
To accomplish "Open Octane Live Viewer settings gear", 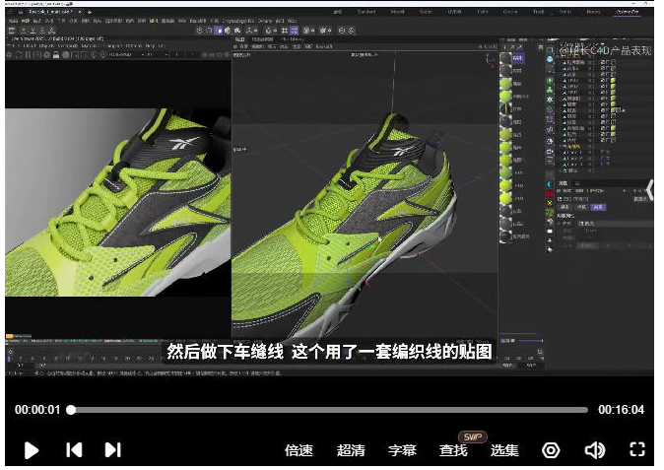I will pos(46,55).
